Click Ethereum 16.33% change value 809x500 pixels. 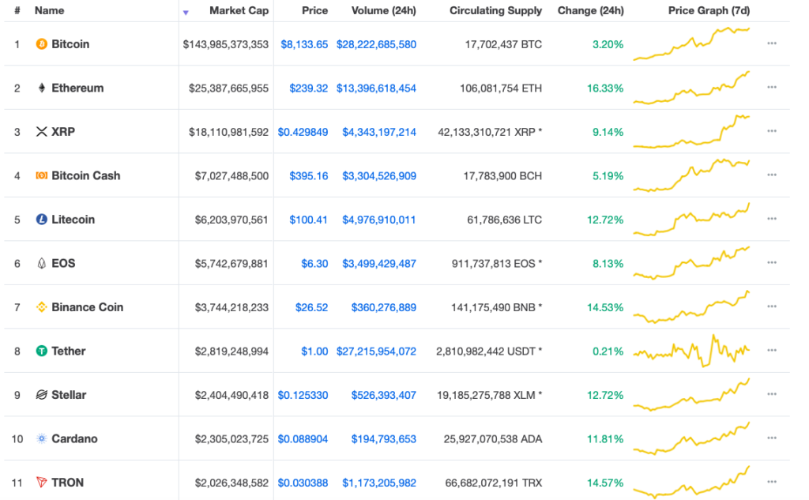pos(605,88)
